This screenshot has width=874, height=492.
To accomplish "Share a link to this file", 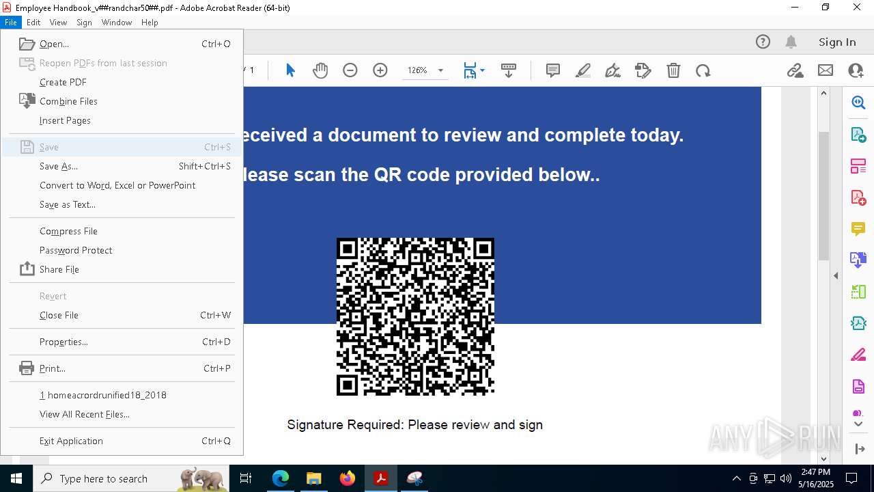I will click(795, 70).
